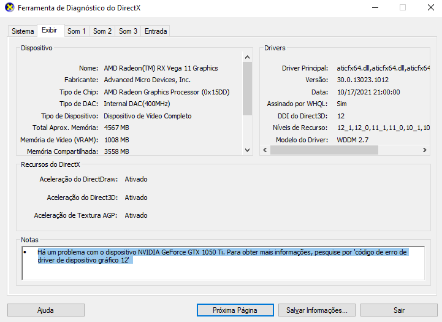Click the Dispositivo list scroll up arrow

point(248,57)
